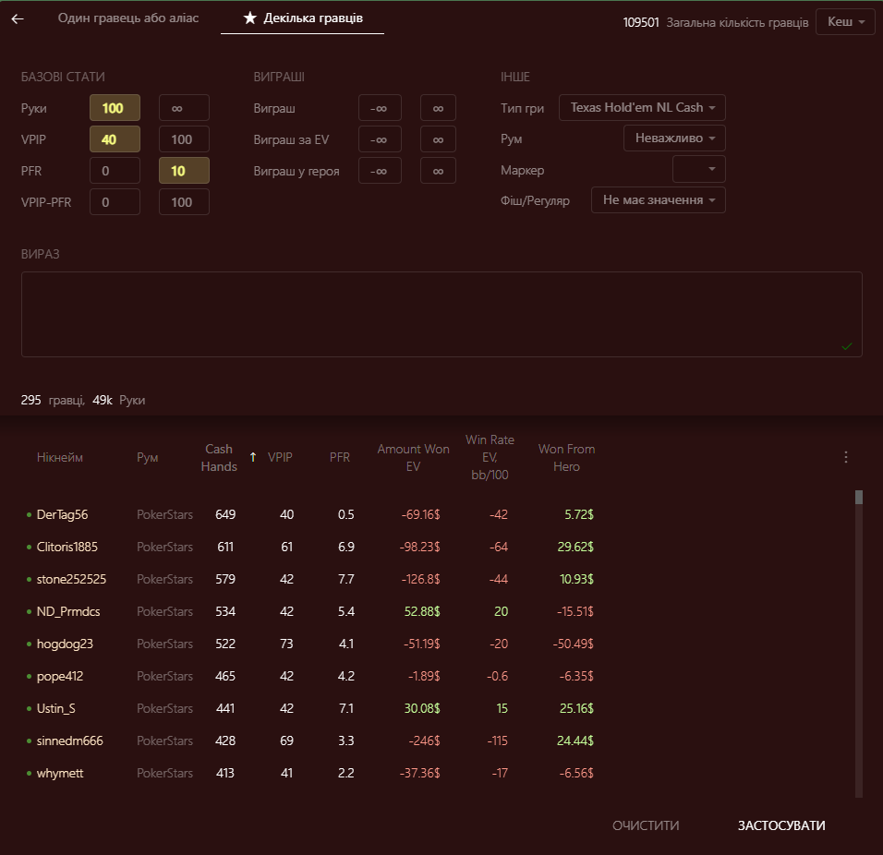Click the VPIP-PFR maximum field
This screenshot has height=855, width=883.
pyautogui.click(x=184, y=202)
